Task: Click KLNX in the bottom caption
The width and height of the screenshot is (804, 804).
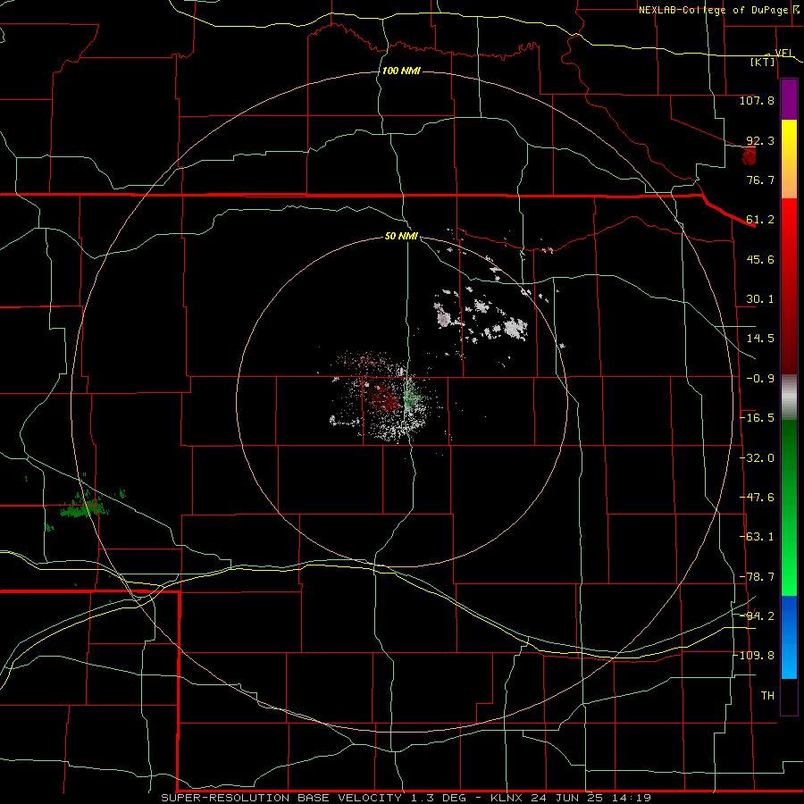Action: (507, 798)
